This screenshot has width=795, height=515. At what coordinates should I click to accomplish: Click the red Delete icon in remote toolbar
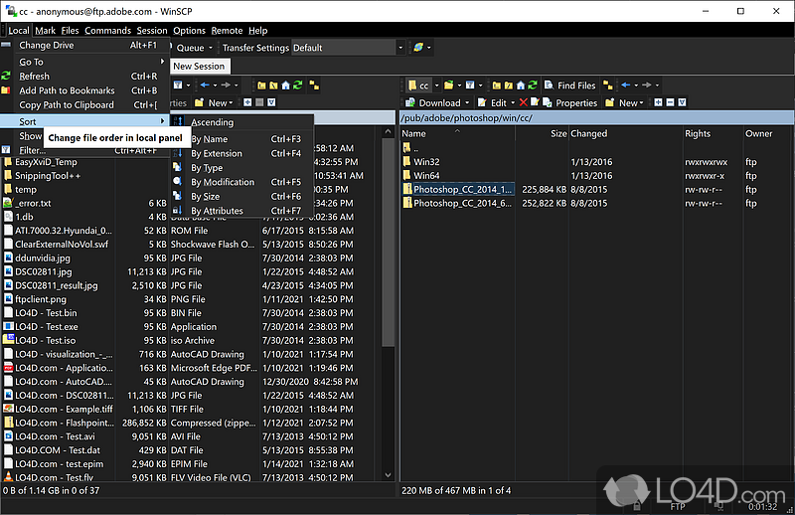click(524, 102)
